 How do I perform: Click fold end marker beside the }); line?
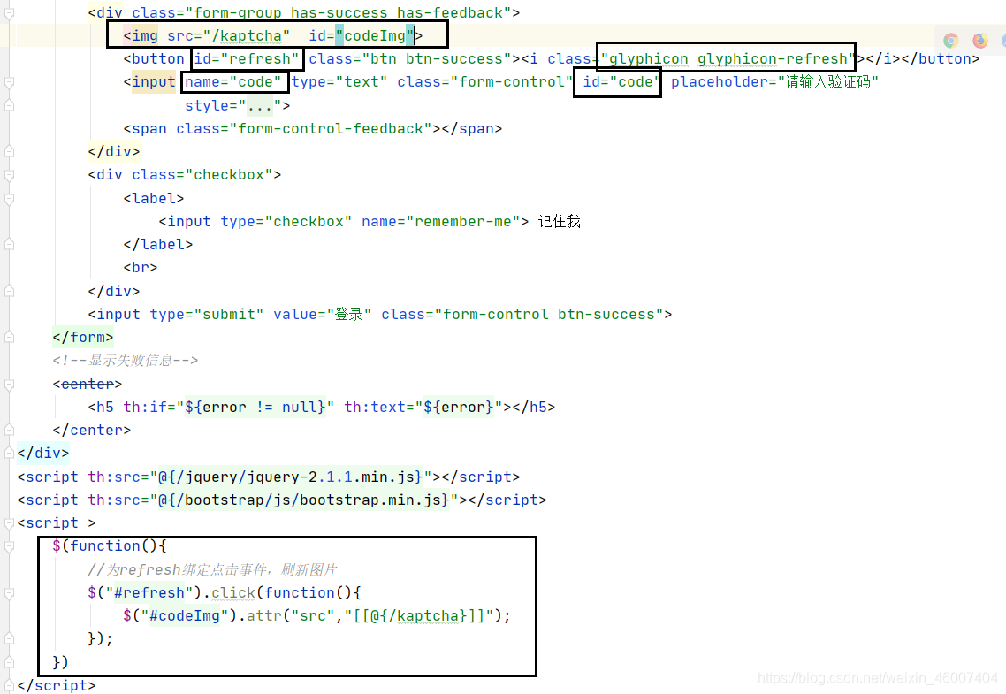point(9,639)
